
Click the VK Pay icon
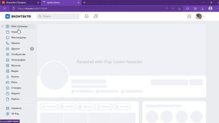coord(8,114)
